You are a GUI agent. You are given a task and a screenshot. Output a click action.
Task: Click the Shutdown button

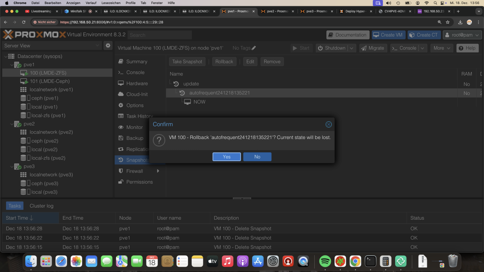[332, 48]
